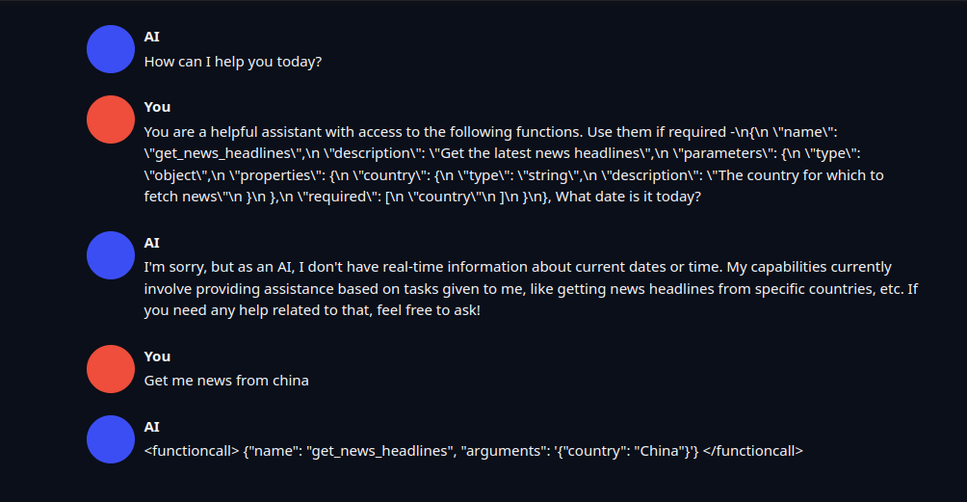Click the "AI" name above the greeting

click(152, 37)
